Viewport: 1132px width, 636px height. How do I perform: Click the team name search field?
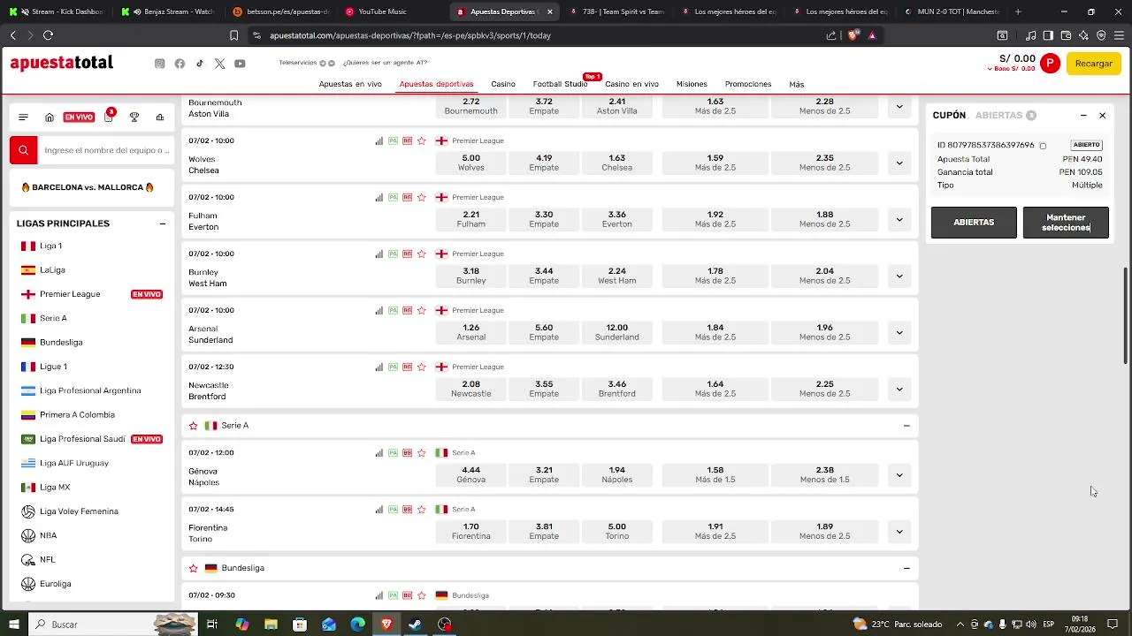tap(106, 150)
